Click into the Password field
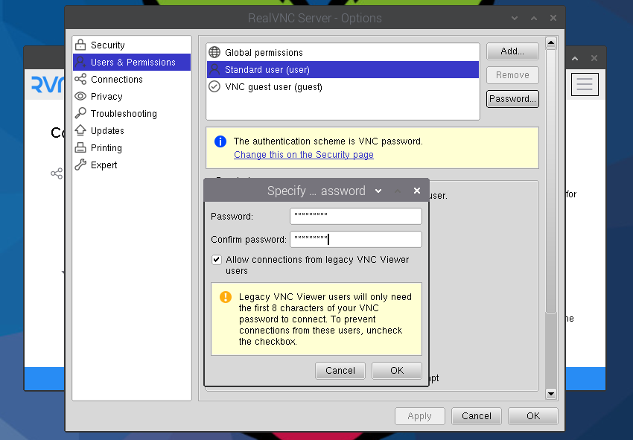The width and height of the screenshot is (633, 440). [x=356, y=217]
